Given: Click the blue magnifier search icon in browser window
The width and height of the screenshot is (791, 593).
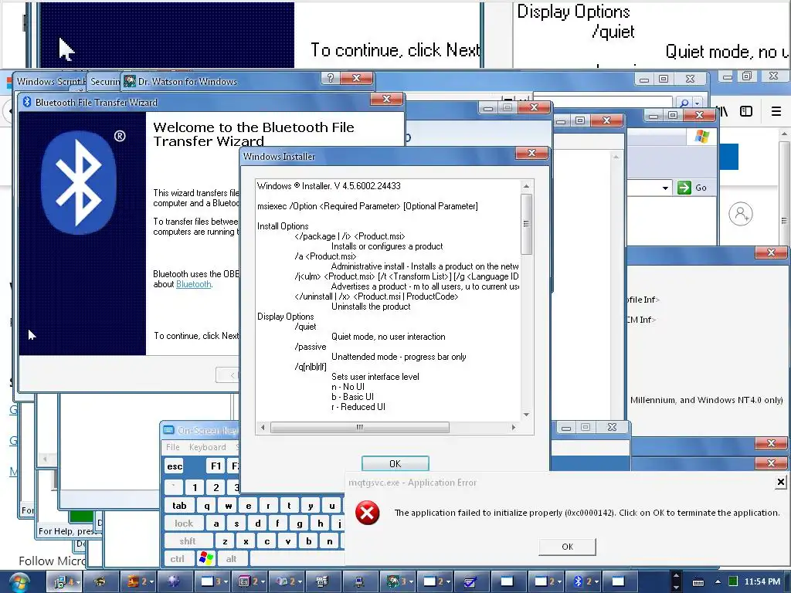Looking at the screenshot, I should (x=684, y=103).
